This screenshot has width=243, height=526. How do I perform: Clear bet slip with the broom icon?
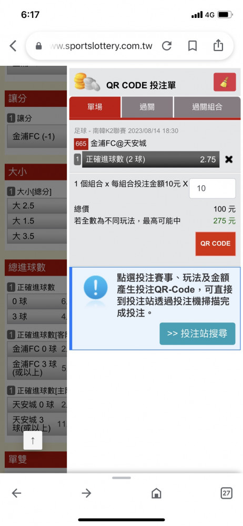pyautogui.click(x=225, y=82)
